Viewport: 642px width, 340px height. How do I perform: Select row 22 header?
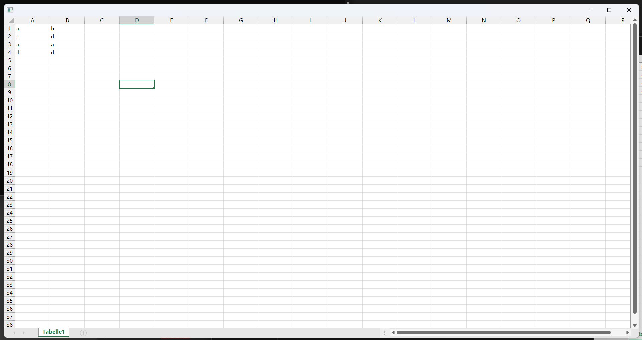(10, 197)
